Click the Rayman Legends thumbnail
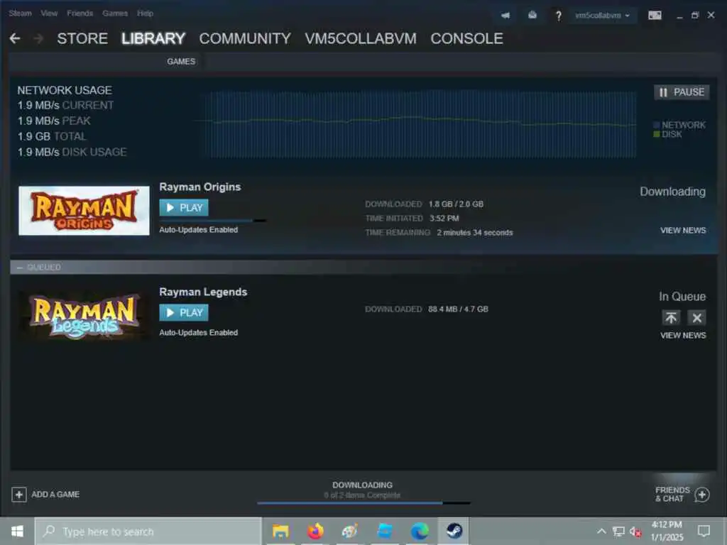The width and height of the screenshot is (727, 545). [x=84, y=316]
